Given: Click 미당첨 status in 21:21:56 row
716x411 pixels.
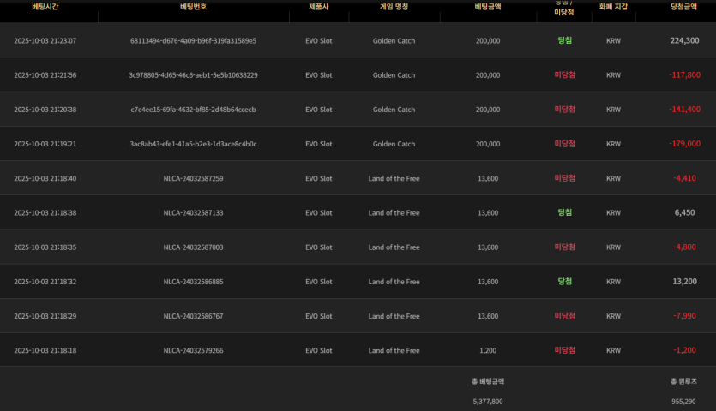Looking at the screenshot, I should tap(565, 74).
